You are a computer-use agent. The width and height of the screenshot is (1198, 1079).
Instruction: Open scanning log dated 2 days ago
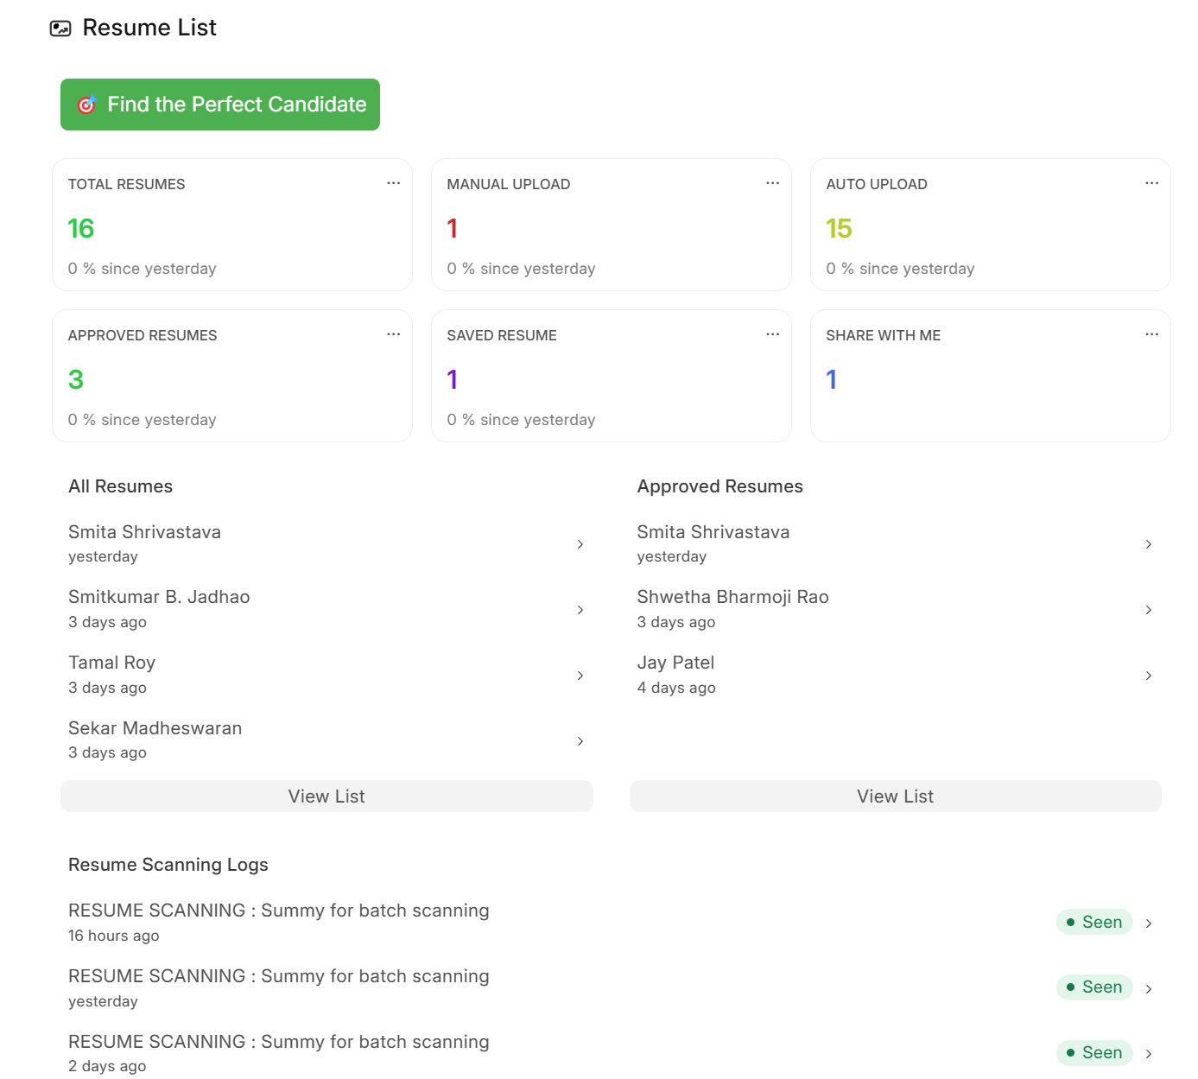612,1053
